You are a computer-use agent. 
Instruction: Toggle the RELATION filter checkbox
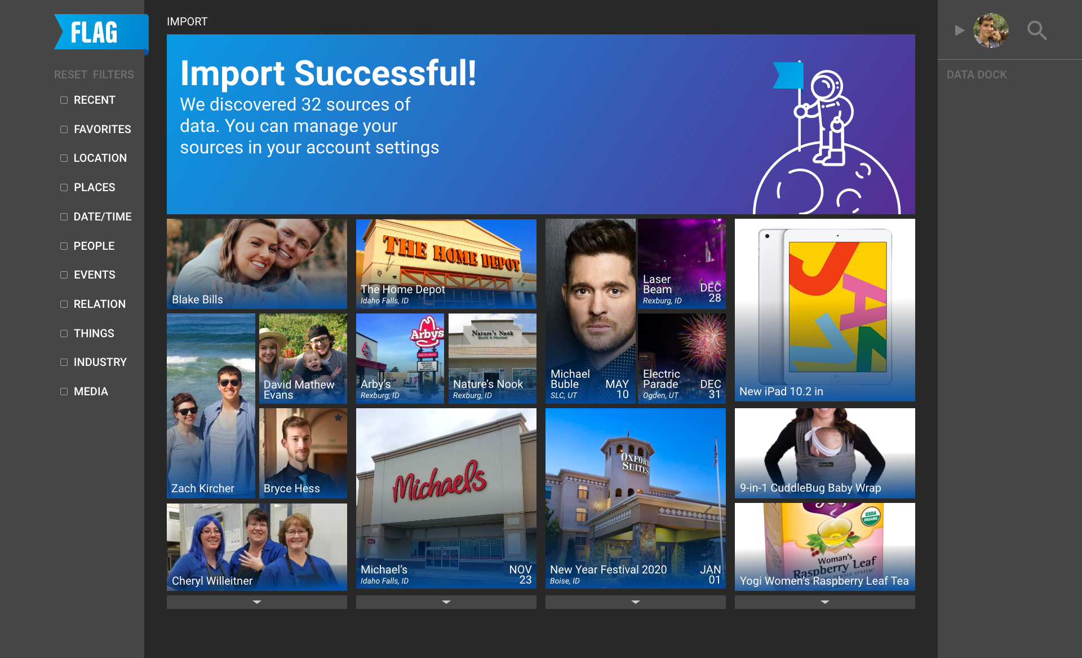pos(64,304)
